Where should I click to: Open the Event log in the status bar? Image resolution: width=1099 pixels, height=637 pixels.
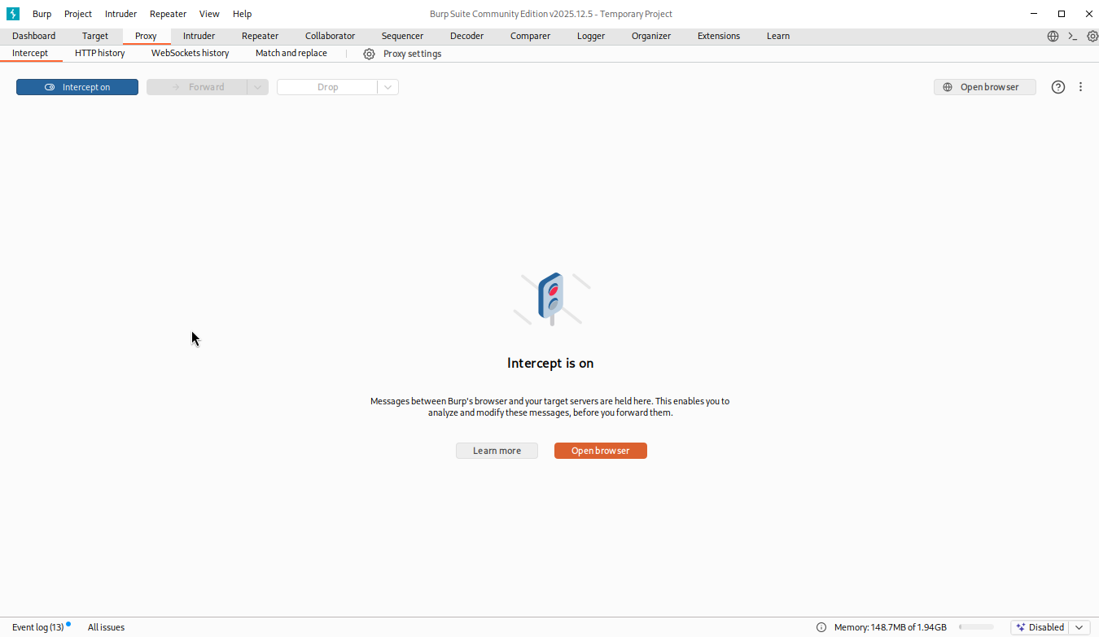pos(37,627)
